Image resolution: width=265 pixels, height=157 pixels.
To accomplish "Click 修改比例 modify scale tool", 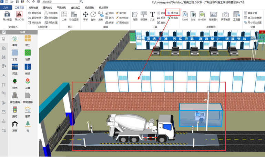I will tap(34, 22).
